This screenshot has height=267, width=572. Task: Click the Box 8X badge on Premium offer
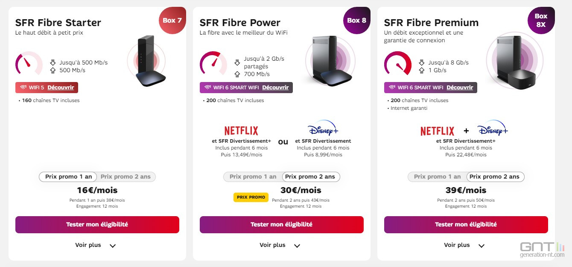point(541,19)
